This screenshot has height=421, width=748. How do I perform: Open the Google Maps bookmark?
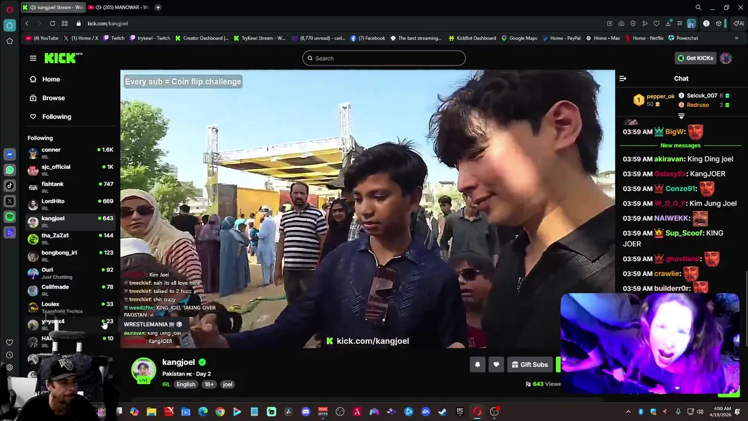519,38
